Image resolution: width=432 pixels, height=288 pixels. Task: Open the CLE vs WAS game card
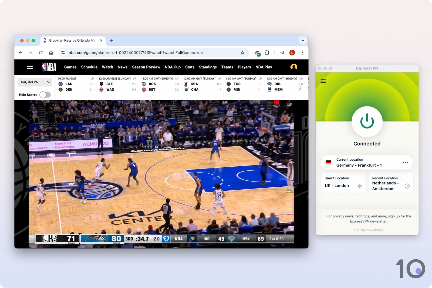(117, 84)
